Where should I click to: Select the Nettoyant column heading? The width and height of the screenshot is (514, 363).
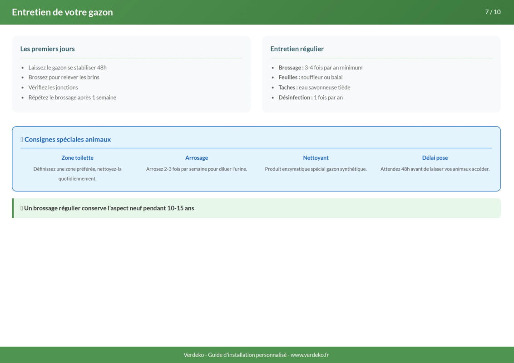(316, 158)
